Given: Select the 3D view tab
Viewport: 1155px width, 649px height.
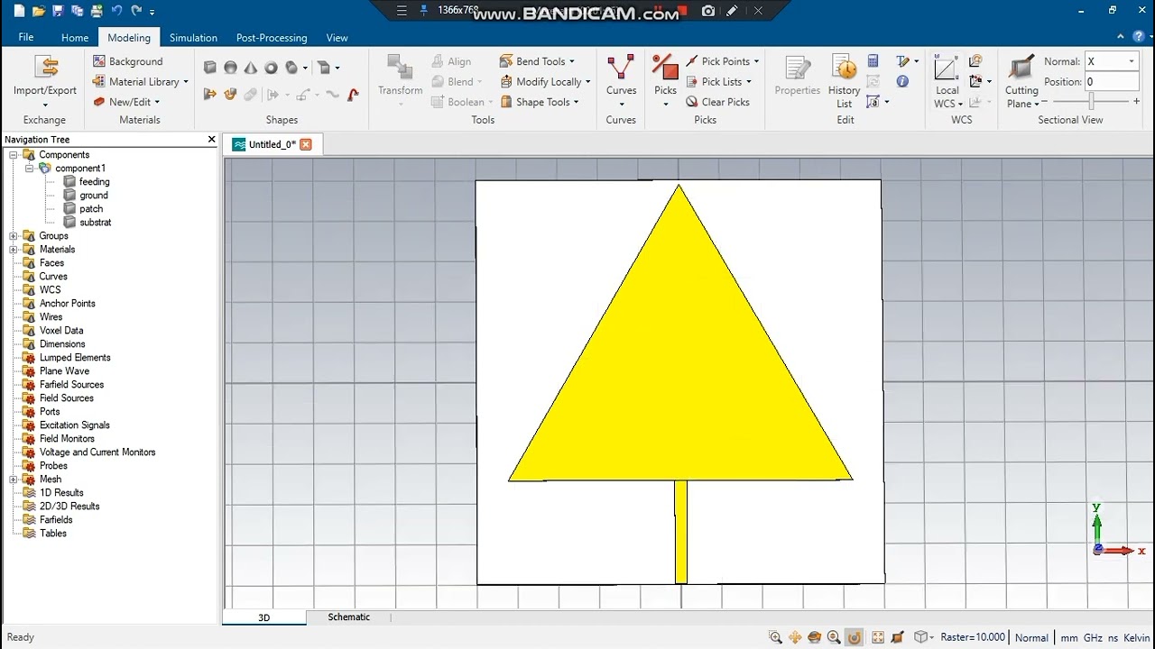Looking at the screenshot, I should pos(263,617).
